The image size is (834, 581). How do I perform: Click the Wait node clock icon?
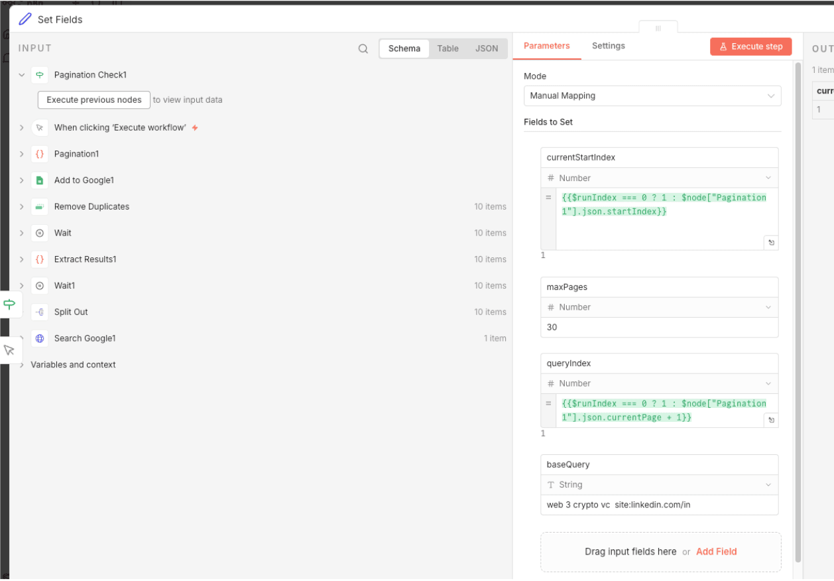pyautogui.click(x=40, y=233)
